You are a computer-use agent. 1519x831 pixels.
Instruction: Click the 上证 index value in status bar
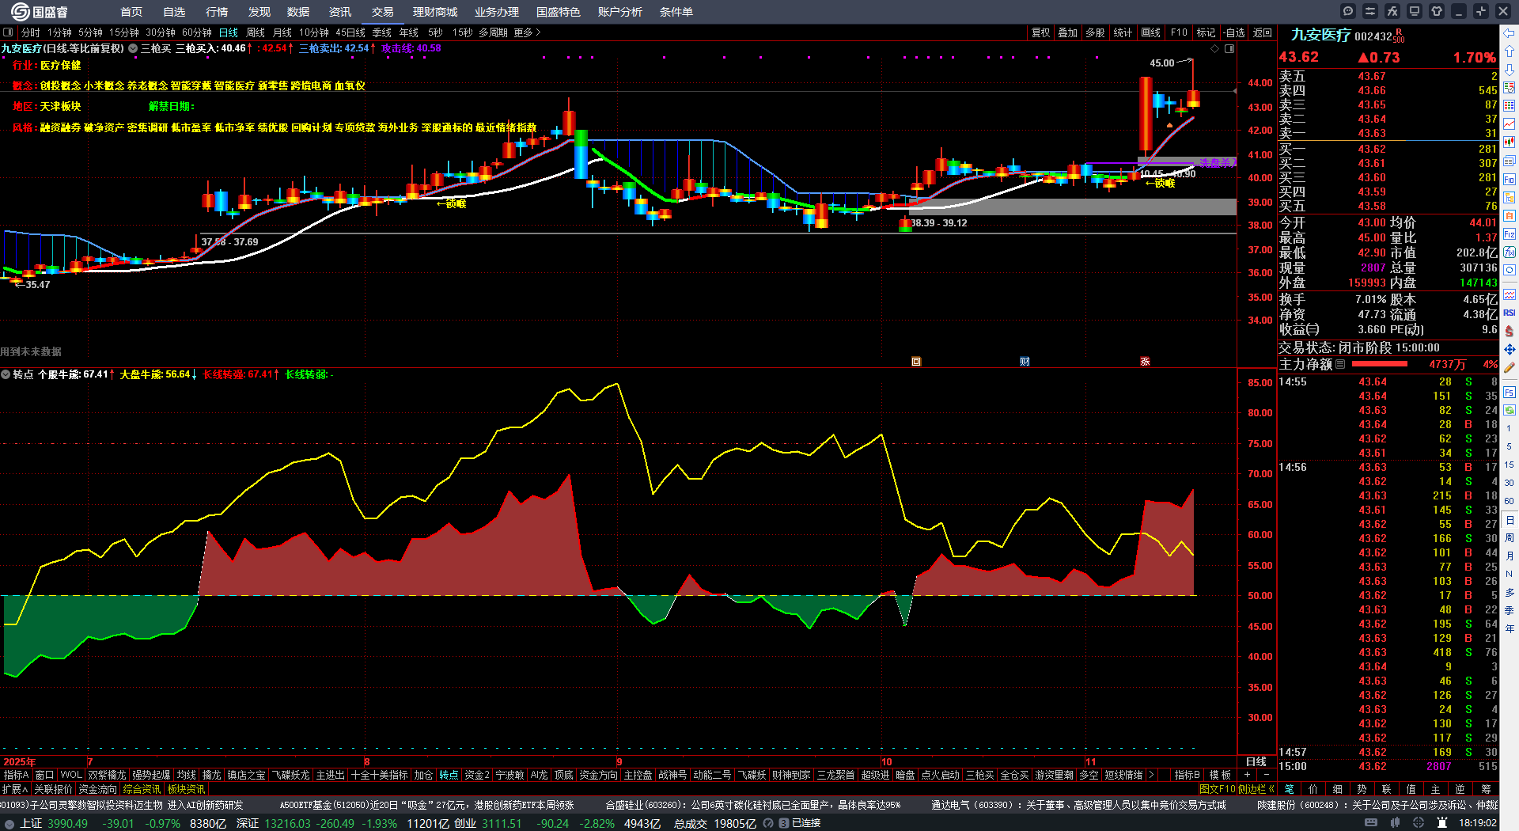[68, 823]
